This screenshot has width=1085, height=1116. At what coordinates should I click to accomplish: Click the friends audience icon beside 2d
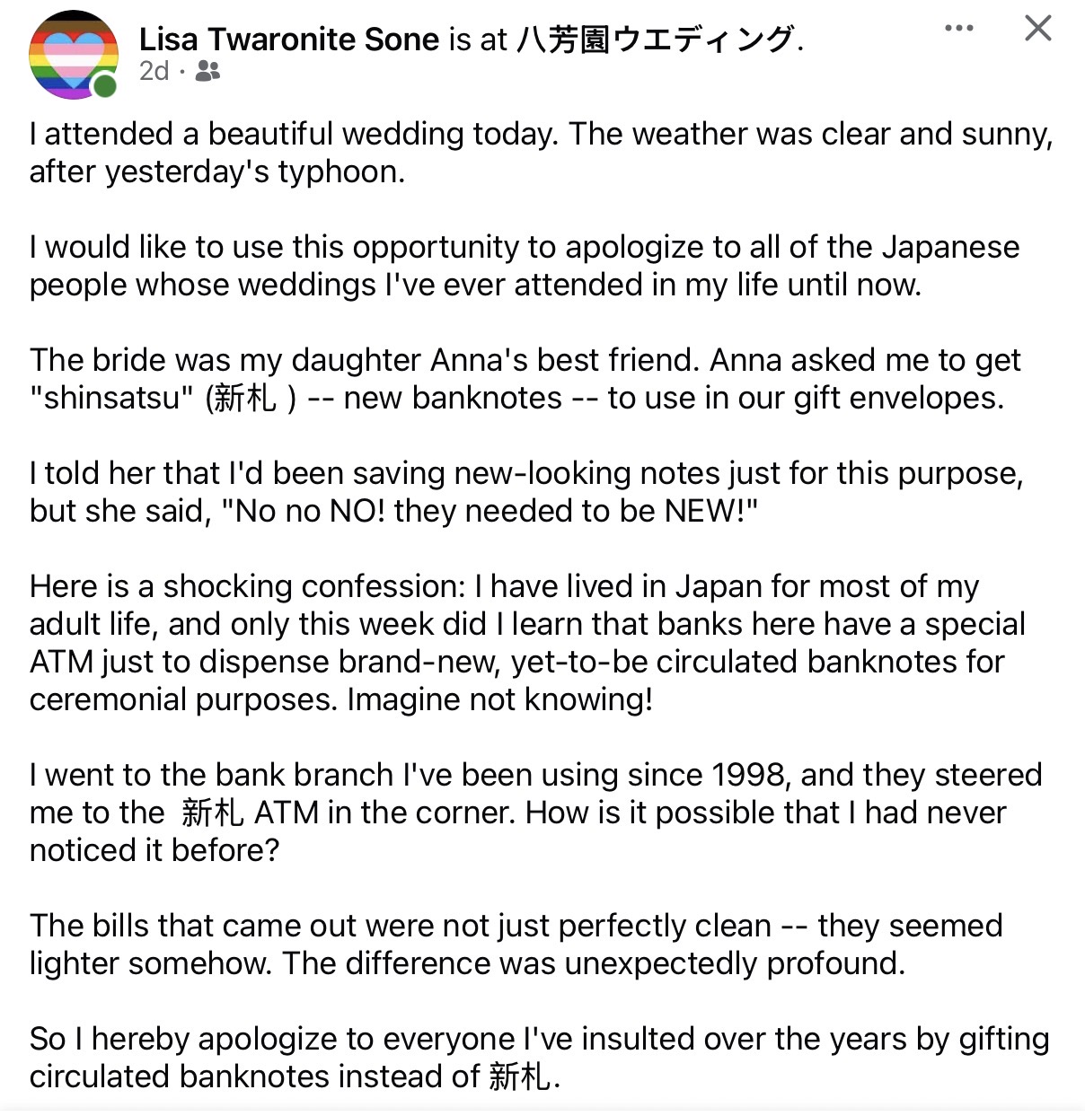207,71
